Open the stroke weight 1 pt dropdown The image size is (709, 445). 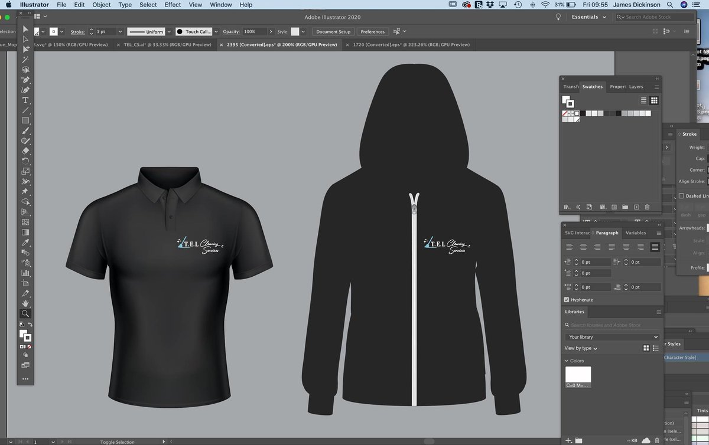(x=121, y=32)
